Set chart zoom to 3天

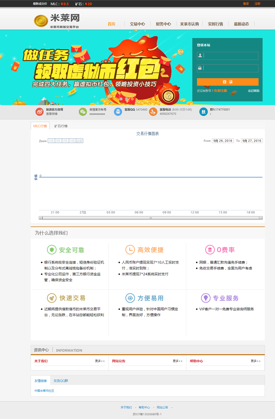(x=58, y=141)
